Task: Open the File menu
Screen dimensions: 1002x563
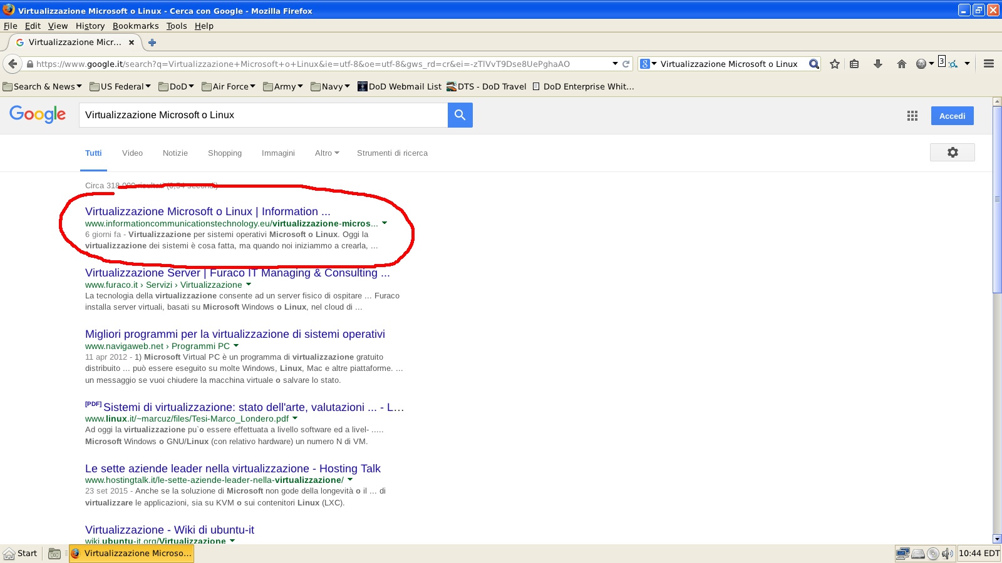Action: (x=11, y=26)
